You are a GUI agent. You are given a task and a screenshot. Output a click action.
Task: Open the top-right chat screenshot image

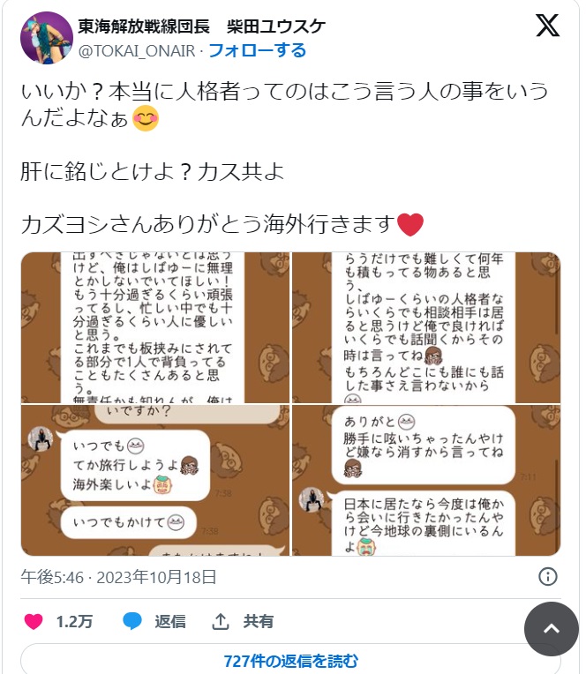[x=426, y=327]
